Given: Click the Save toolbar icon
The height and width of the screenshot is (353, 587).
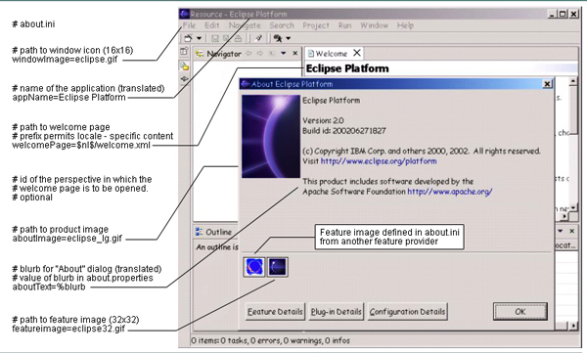Looking at the screenshot, I should point(215,38).
